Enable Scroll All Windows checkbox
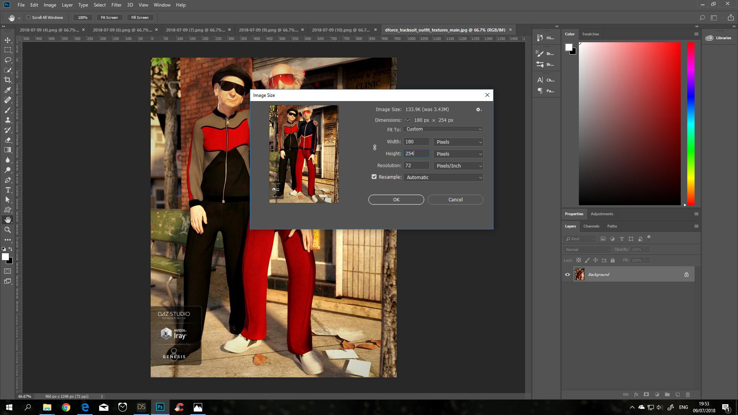 [28, 17]
